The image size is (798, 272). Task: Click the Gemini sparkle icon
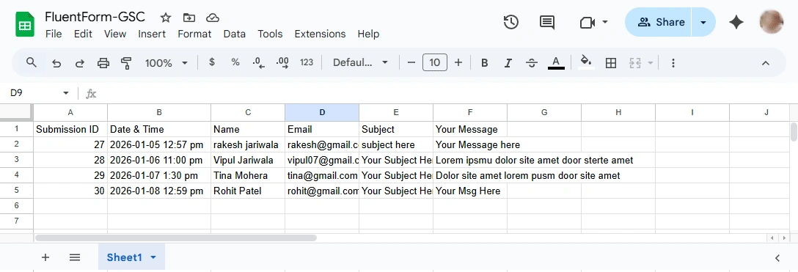[736, 23]
